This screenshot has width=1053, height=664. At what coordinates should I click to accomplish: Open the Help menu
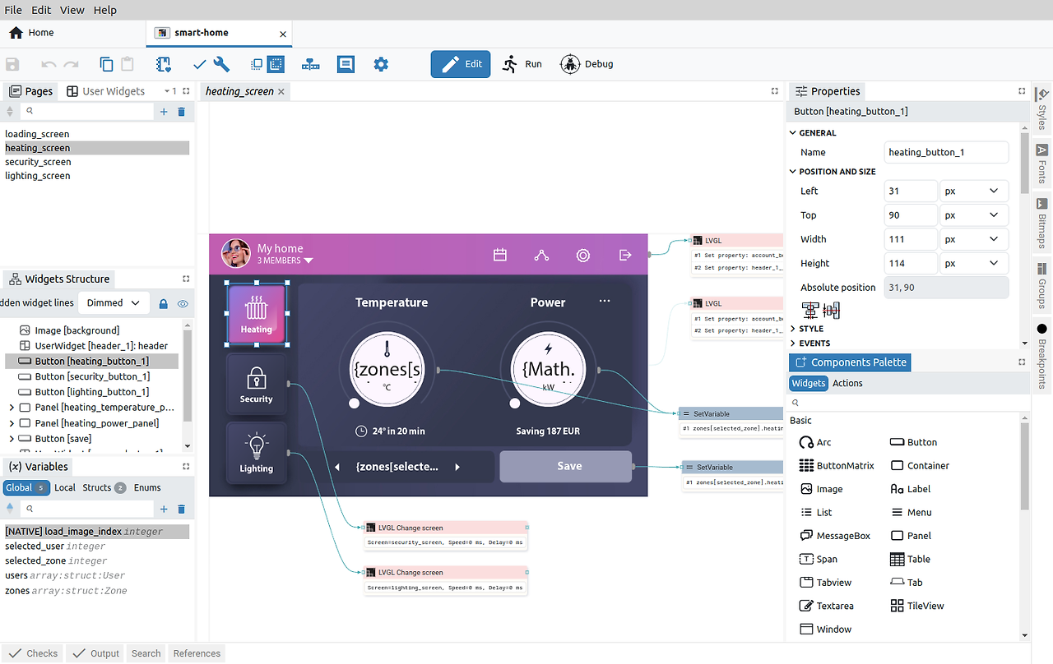pyautogui.click(x=105, y=10)
